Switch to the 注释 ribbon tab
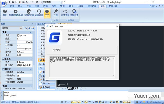Screen dimensions: 164x104 (x=28, y=6)
